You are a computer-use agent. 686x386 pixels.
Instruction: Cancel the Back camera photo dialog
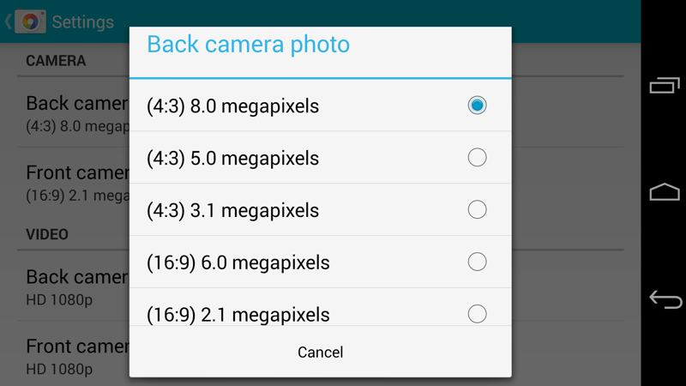pos(320,352)
